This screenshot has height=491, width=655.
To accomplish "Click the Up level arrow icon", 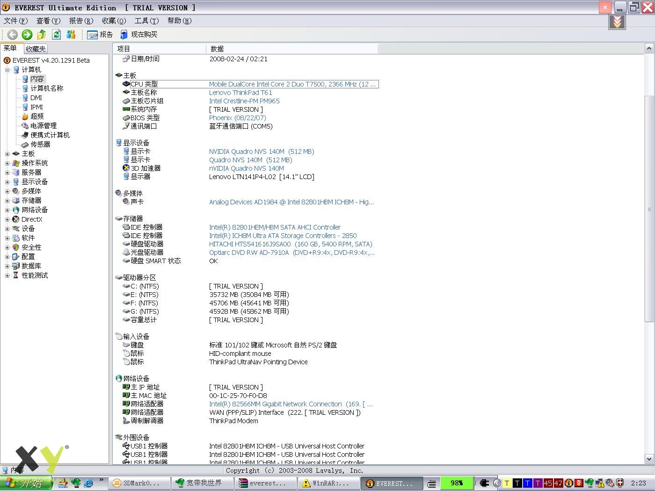I will tap(42, 34).
